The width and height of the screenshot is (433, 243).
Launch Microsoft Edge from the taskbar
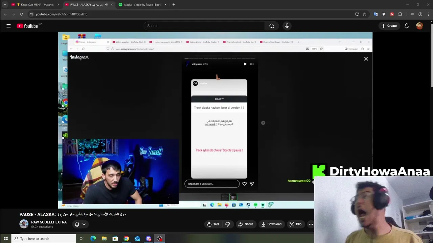pos(93,239)
